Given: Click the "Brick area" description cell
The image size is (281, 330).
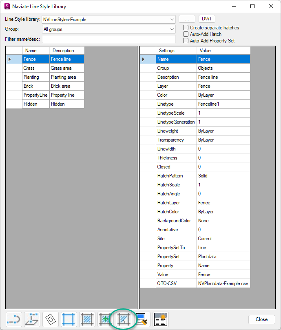Looking at the screenshot, I should 67,86.
